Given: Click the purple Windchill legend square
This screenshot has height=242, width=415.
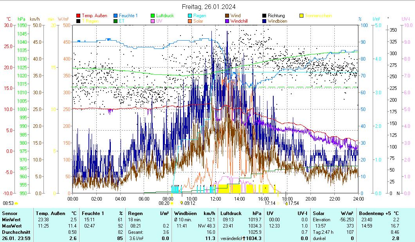Looking at the screenshot, I should click(227, 21).
